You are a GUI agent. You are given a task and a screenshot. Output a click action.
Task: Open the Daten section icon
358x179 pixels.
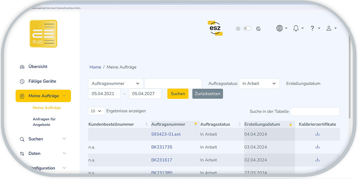tap(22, 153)
